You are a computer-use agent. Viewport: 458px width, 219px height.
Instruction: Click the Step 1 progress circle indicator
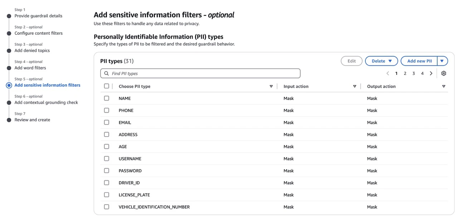coord(8,16)
